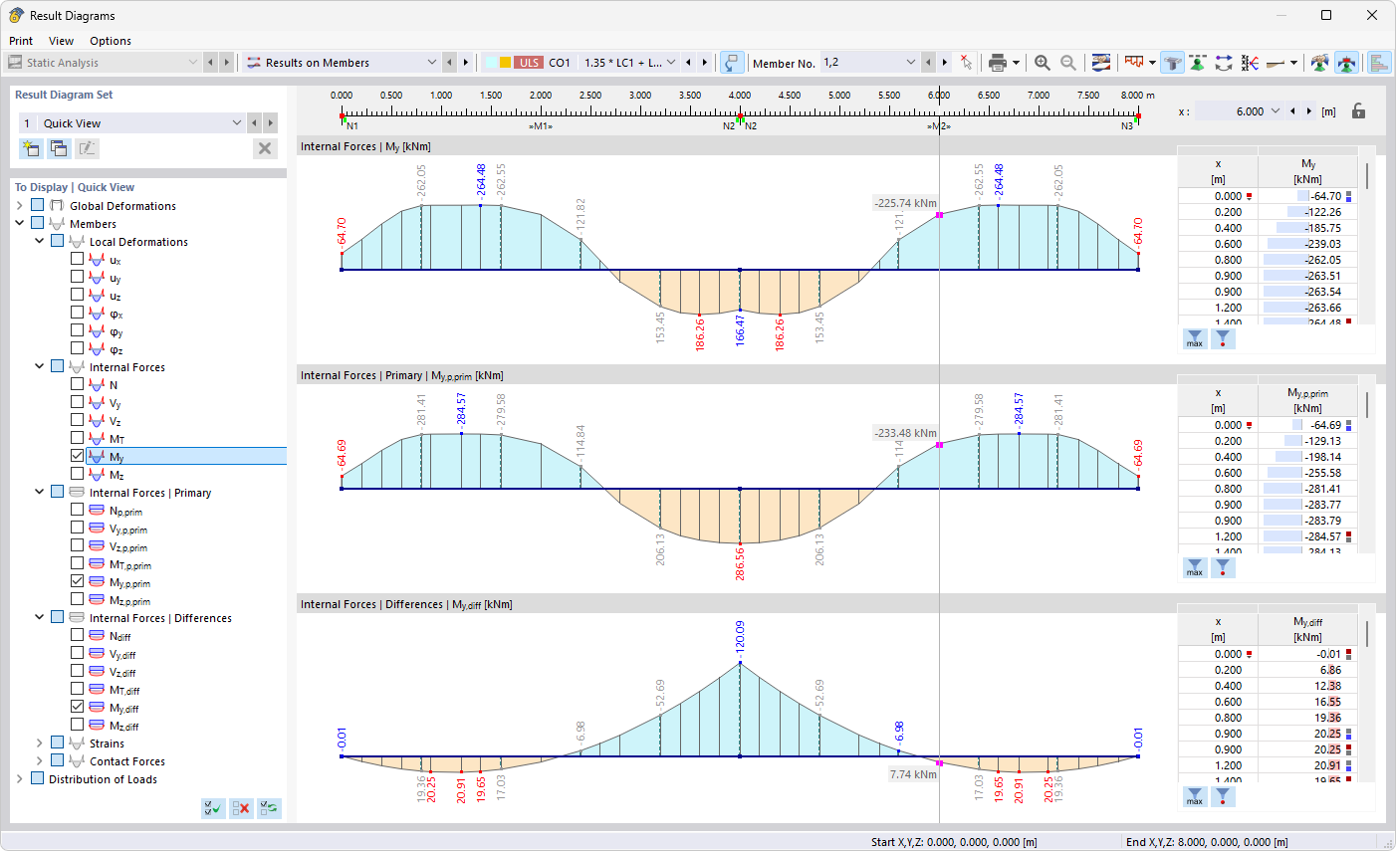Image resolution: width=1396 pixels, height=851 pixels.
Task: Click the max button below the My table
Action: [1194, 338]
